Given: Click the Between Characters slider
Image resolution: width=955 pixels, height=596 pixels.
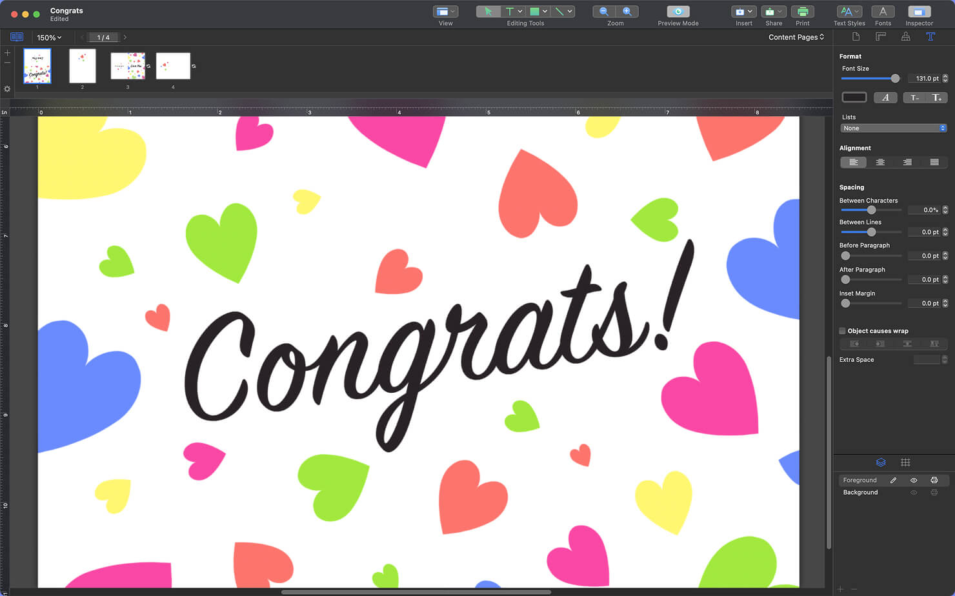Looking at the screenshot, I should tap(871, 210).
